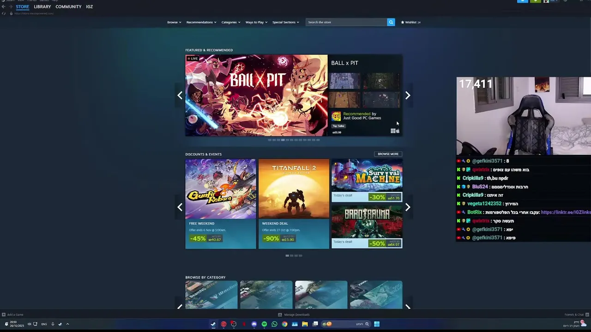Viewport: 591px width, 332px height.
Task: Expand the Recommendations dropdown
Action: pos(201,22)
